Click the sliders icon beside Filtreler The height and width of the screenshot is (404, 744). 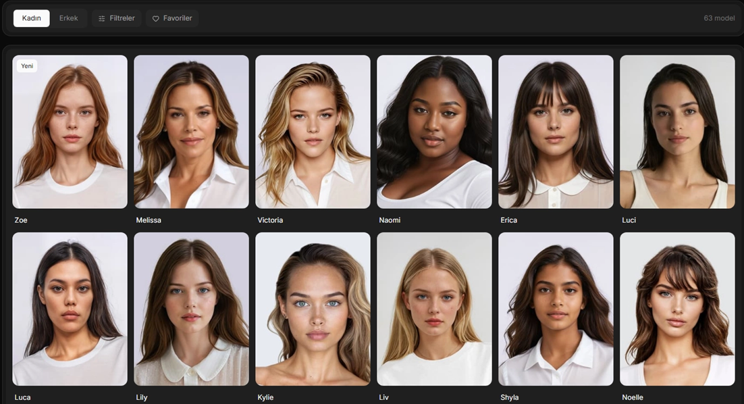pyautogui.click(x=101, y=18)
